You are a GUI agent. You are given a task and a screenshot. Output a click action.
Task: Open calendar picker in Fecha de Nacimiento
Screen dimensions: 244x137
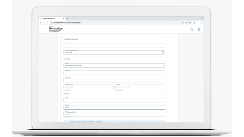tap(163, 53)
